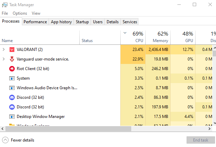Click the sort arrow above the CPU column

pos(125,33)
